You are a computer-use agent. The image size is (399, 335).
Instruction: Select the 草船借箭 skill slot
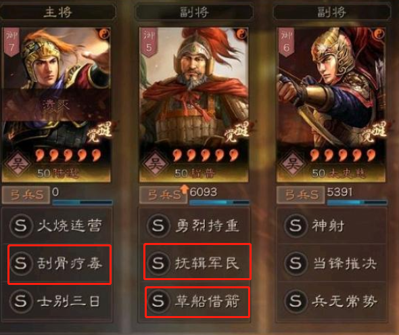click(197, 302)
